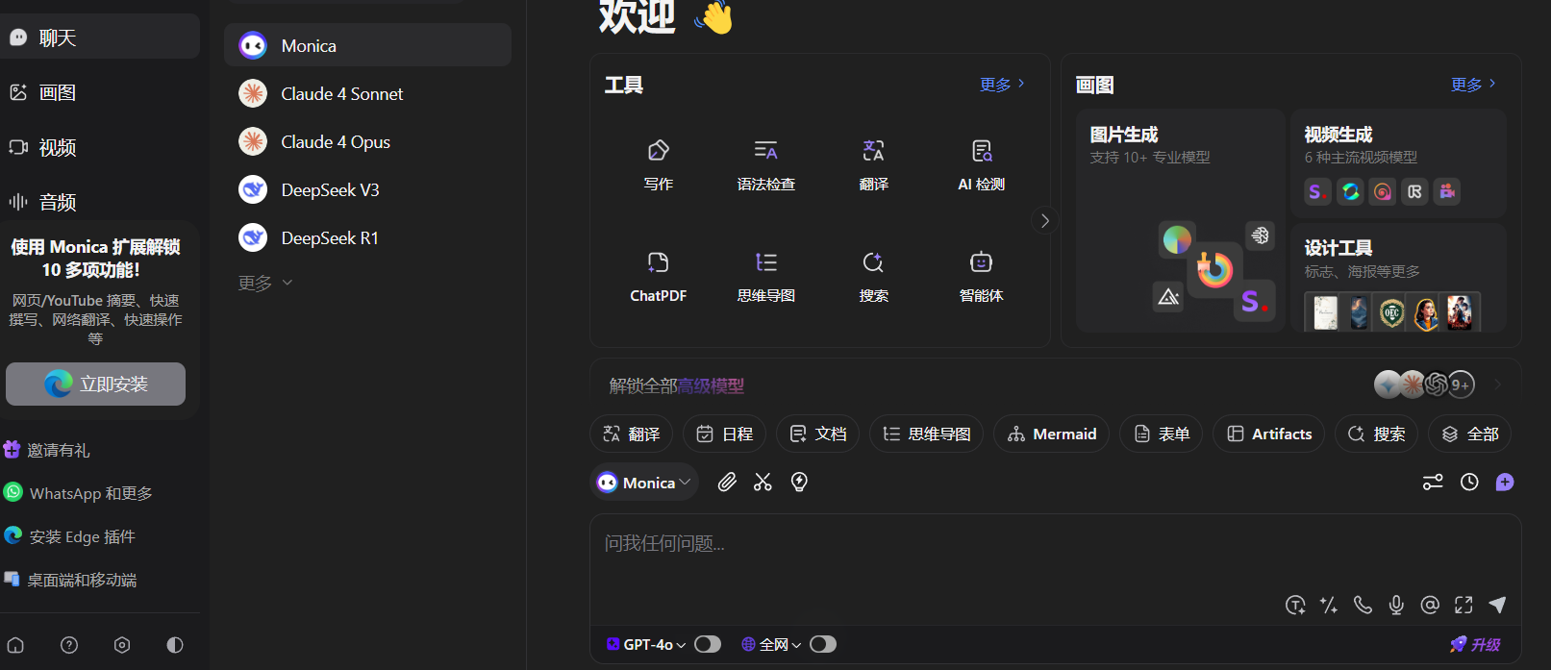Click the text format T icon
The image size is (1551, 670).
pos(1295,605)
